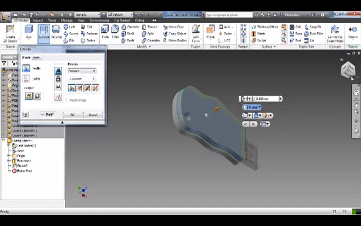Open the Distance extents dropdown
This screenshot has height=226, width=361.
(x=94, y=71)
